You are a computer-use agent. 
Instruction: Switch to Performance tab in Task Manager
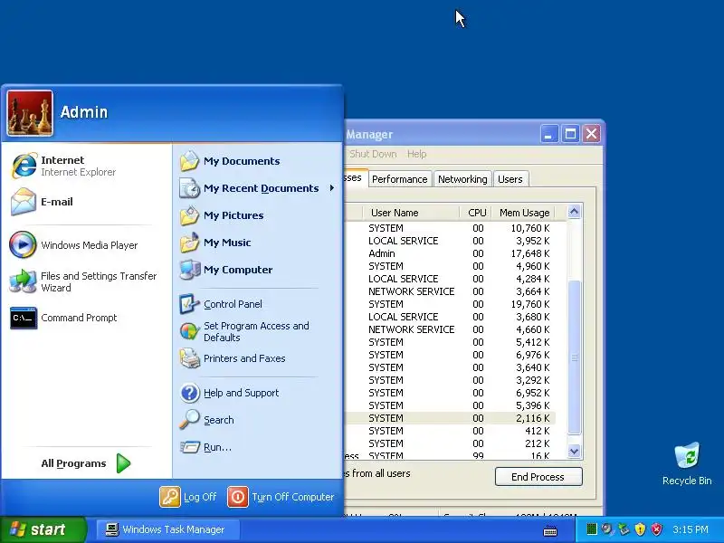tap(400, 179)
